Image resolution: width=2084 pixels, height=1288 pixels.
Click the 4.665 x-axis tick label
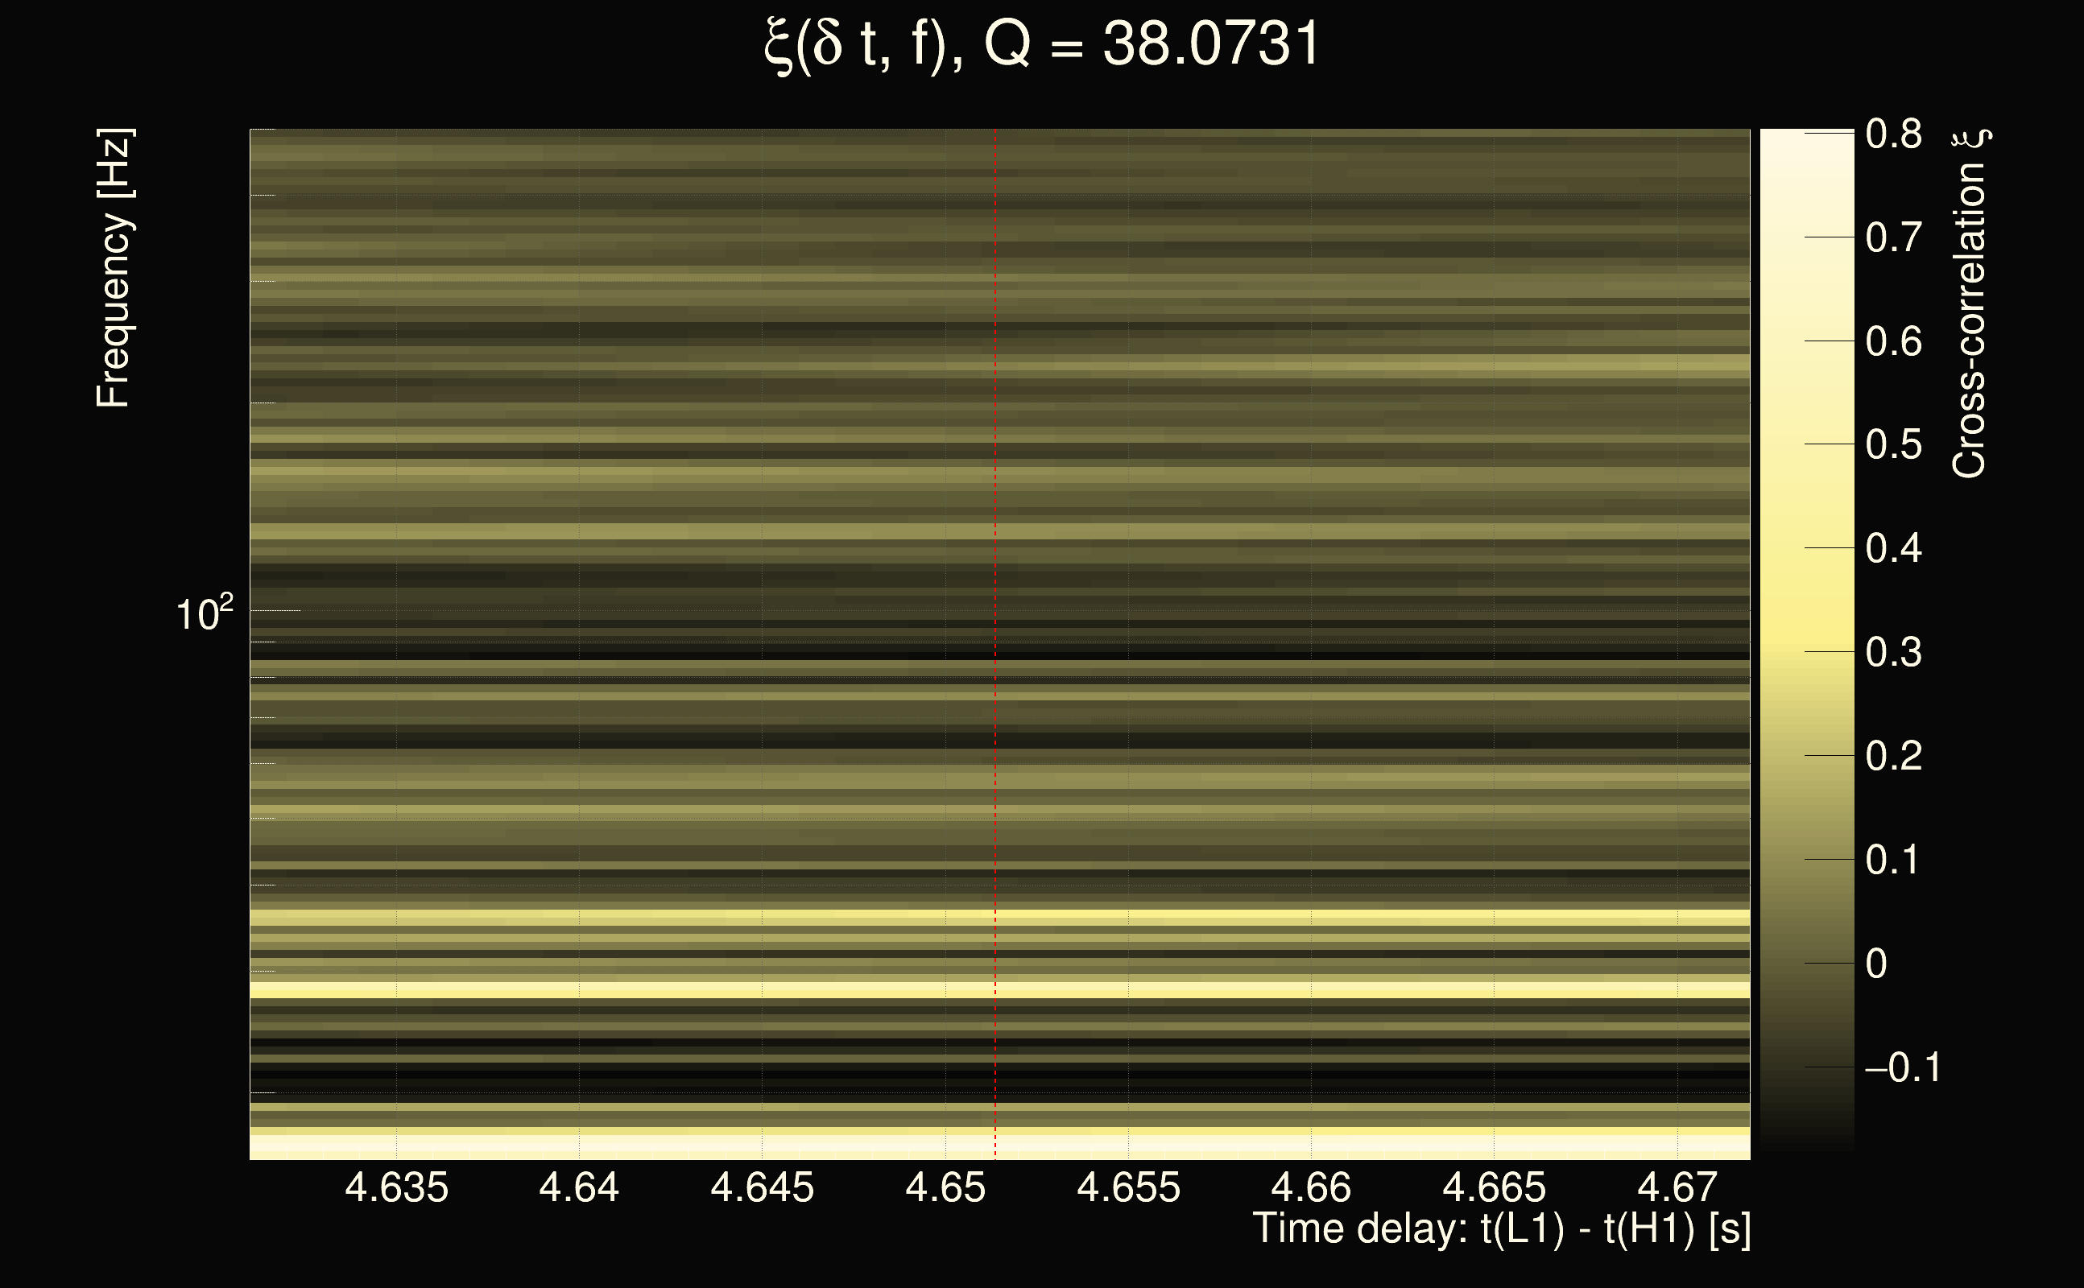[x=1494, y=1187]
